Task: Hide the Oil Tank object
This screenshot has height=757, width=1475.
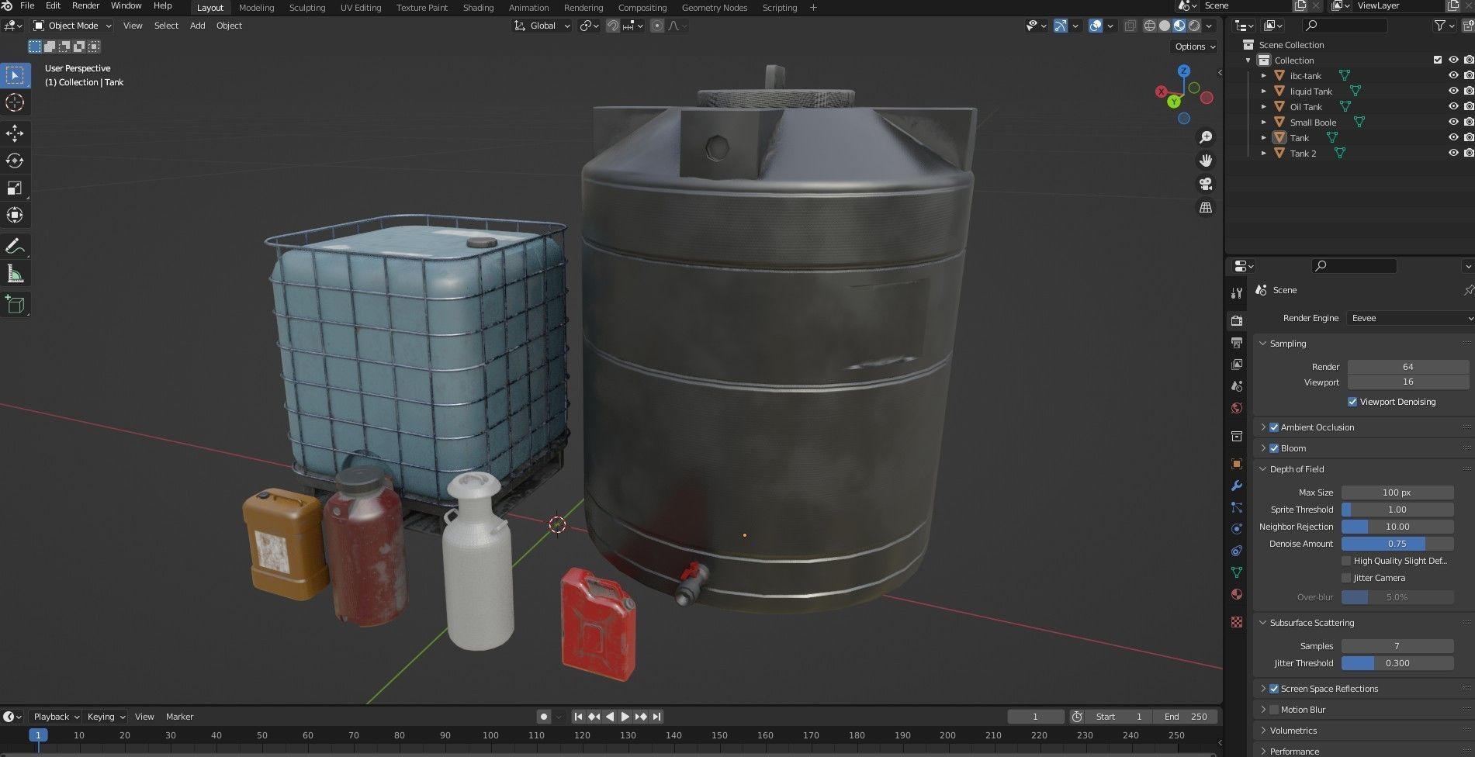Action: pyautogui.click(x=1452, y=106)
